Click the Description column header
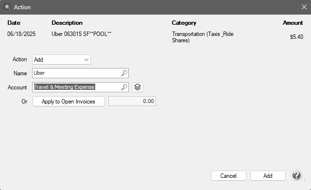 pyautogui.click(x=67, y=23)
